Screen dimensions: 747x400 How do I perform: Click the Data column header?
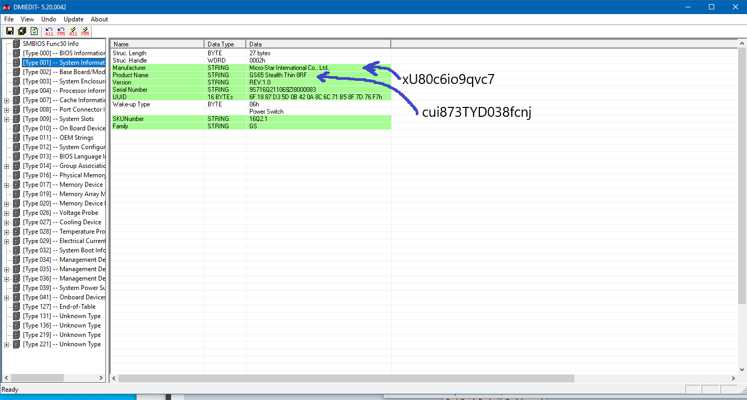[x=318, y=44]
